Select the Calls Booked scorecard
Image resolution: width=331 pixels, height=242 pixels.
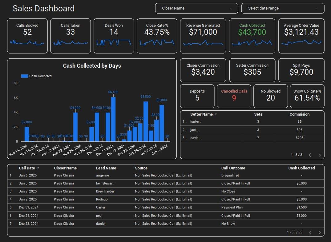click(x=27, y=36)
